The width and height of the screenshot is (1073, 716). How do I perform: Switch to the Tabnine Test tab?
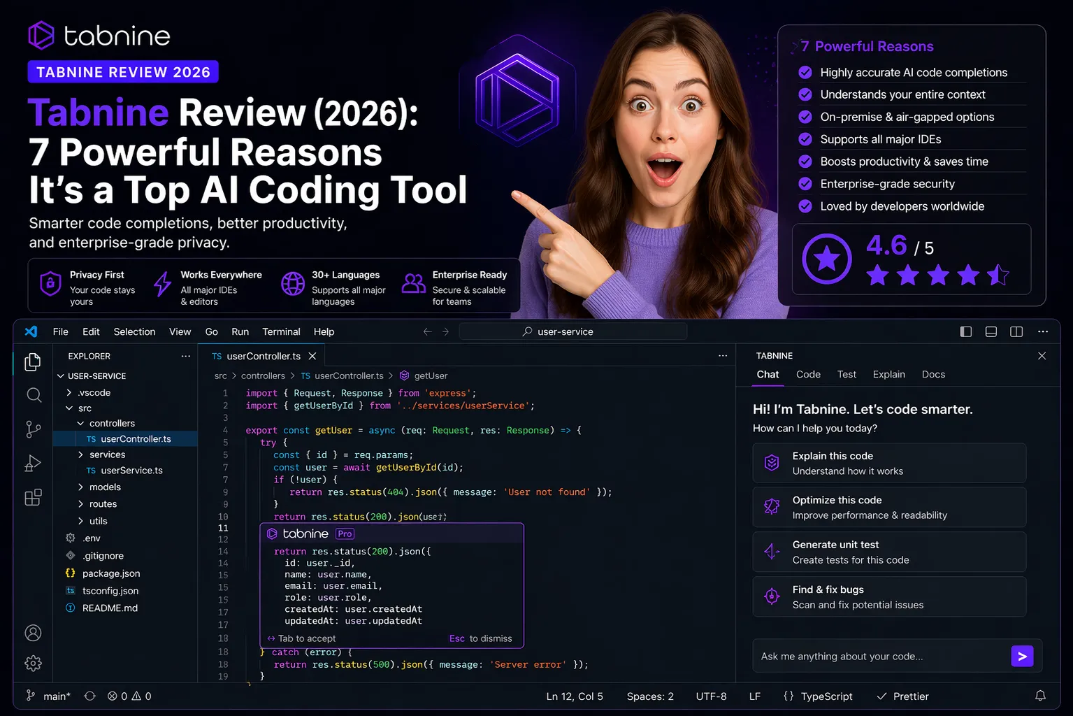(x=847, y=374)
